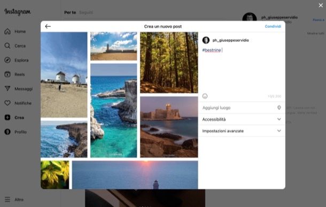Select the Cerca menu label
Screen dimensions: 326x207
click(20, 46)
